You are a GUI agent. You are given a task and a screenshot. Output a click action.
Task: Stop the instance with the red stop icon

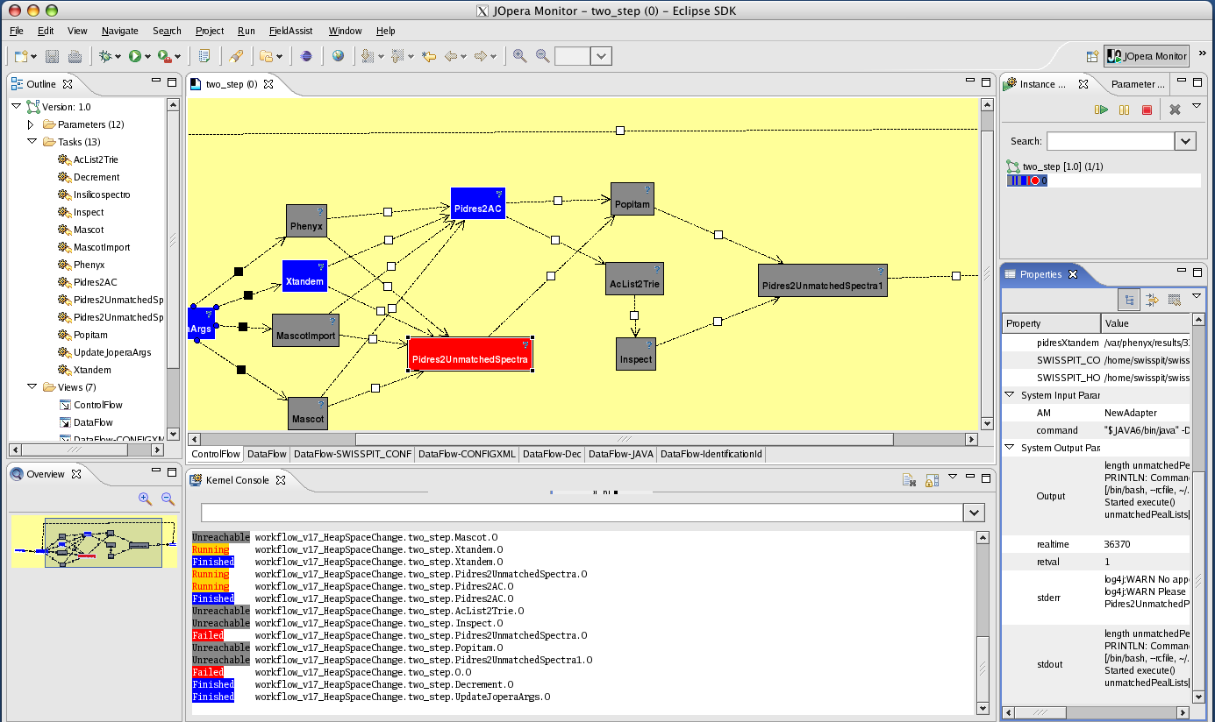point(1147,110)
